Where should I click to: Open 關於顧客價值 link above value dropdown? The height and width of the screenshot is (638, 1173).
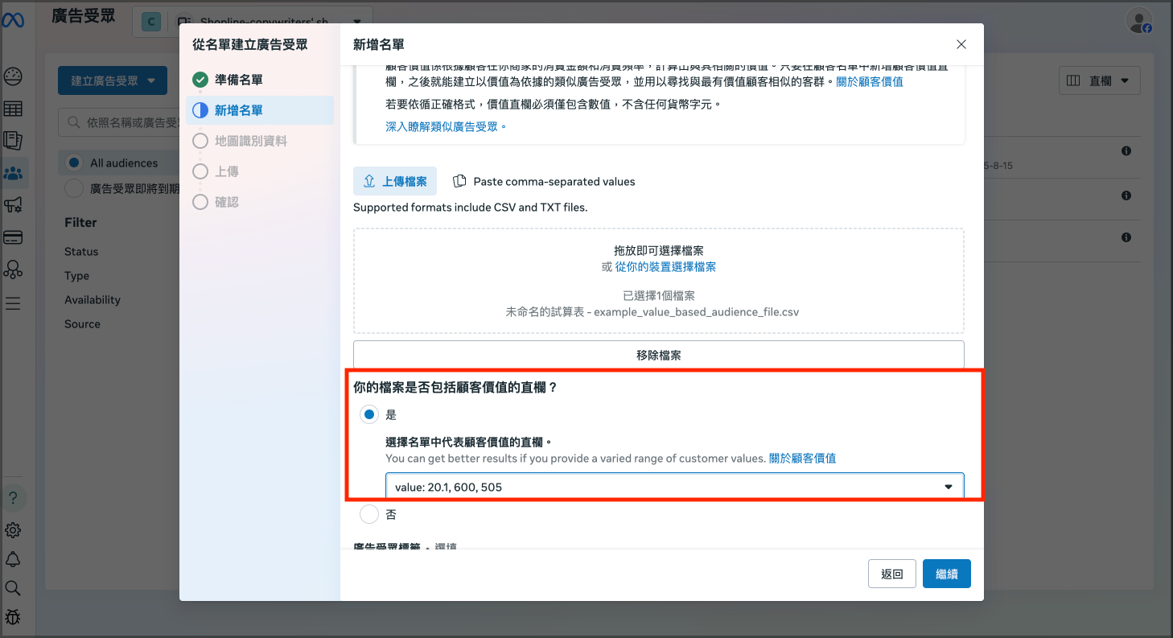click(x=802, y=458)
